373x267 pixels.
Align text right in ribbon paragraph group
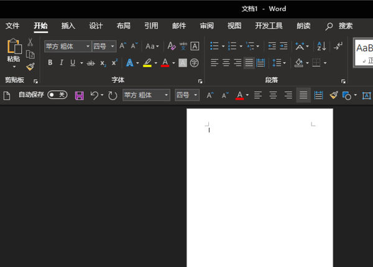click(237, 63)
